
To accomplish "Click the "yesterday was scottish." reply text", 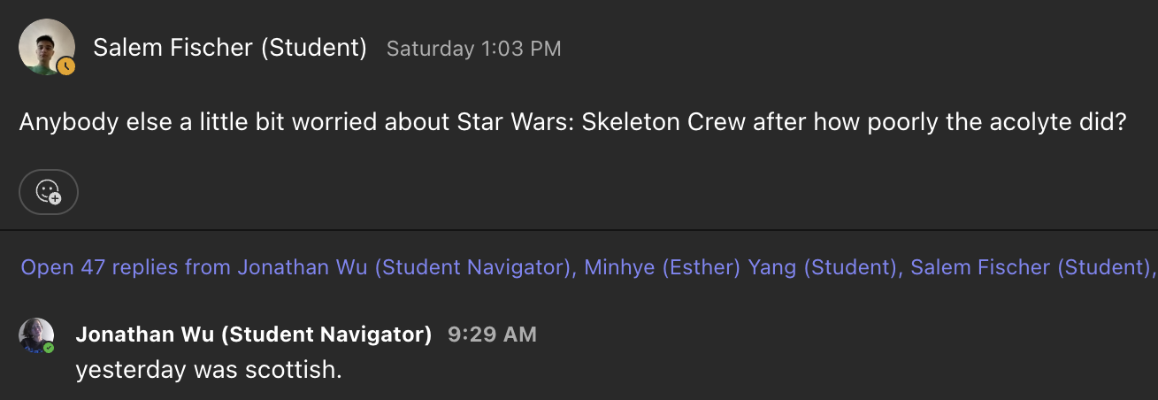I will 209,369.
